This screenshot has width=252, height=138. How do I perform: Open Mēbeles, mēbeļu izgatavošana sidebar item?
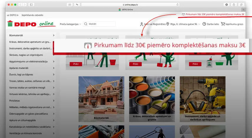[x=30, y=107]
